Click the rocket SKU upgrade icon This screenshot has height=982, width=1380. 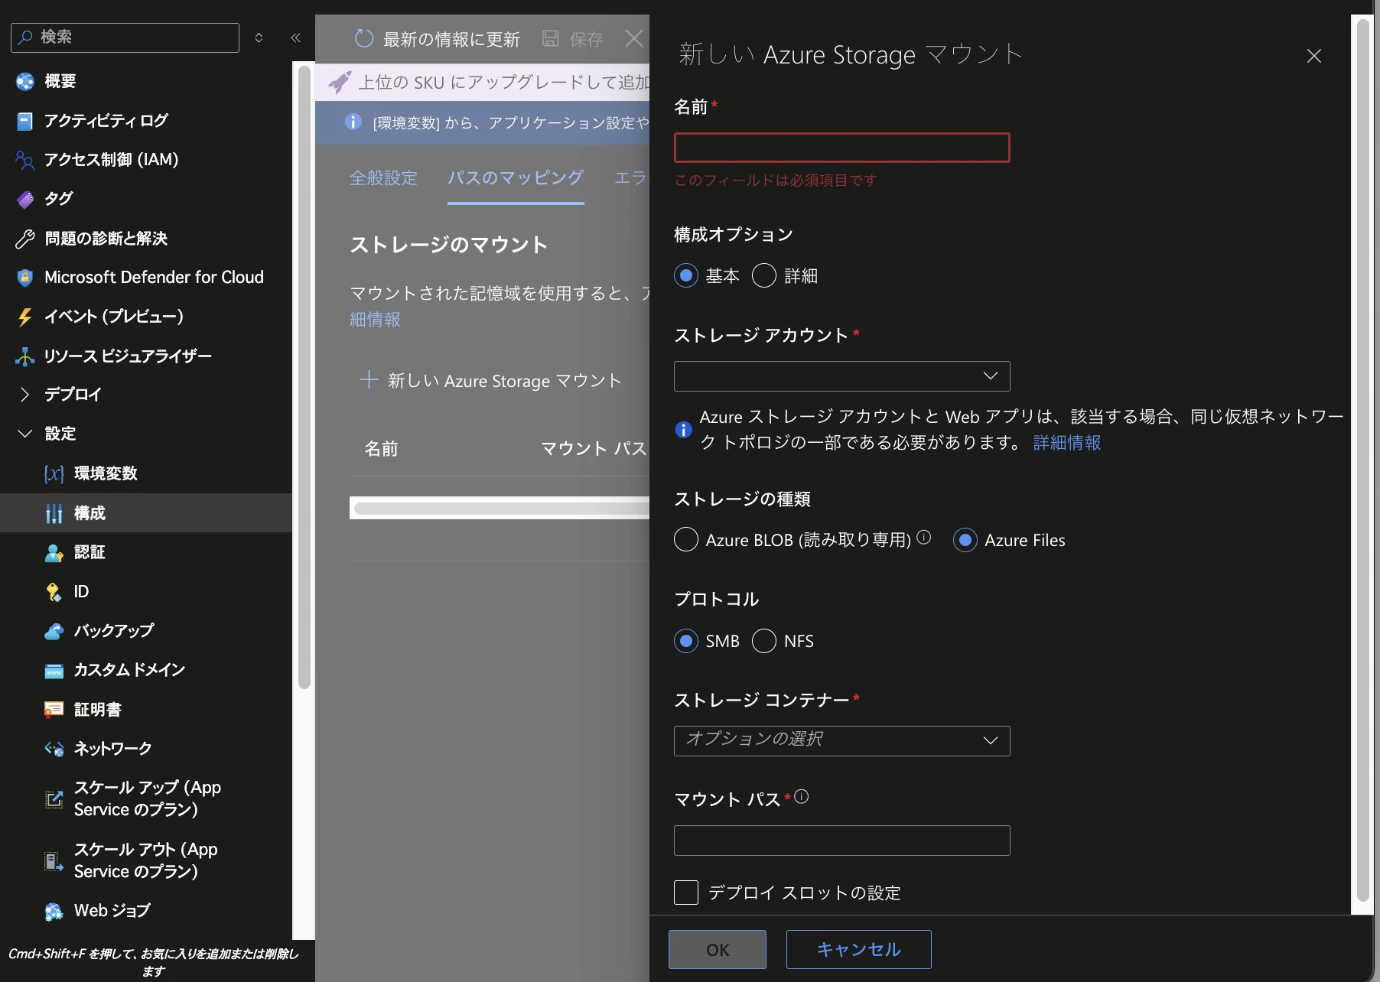[340, 82]
